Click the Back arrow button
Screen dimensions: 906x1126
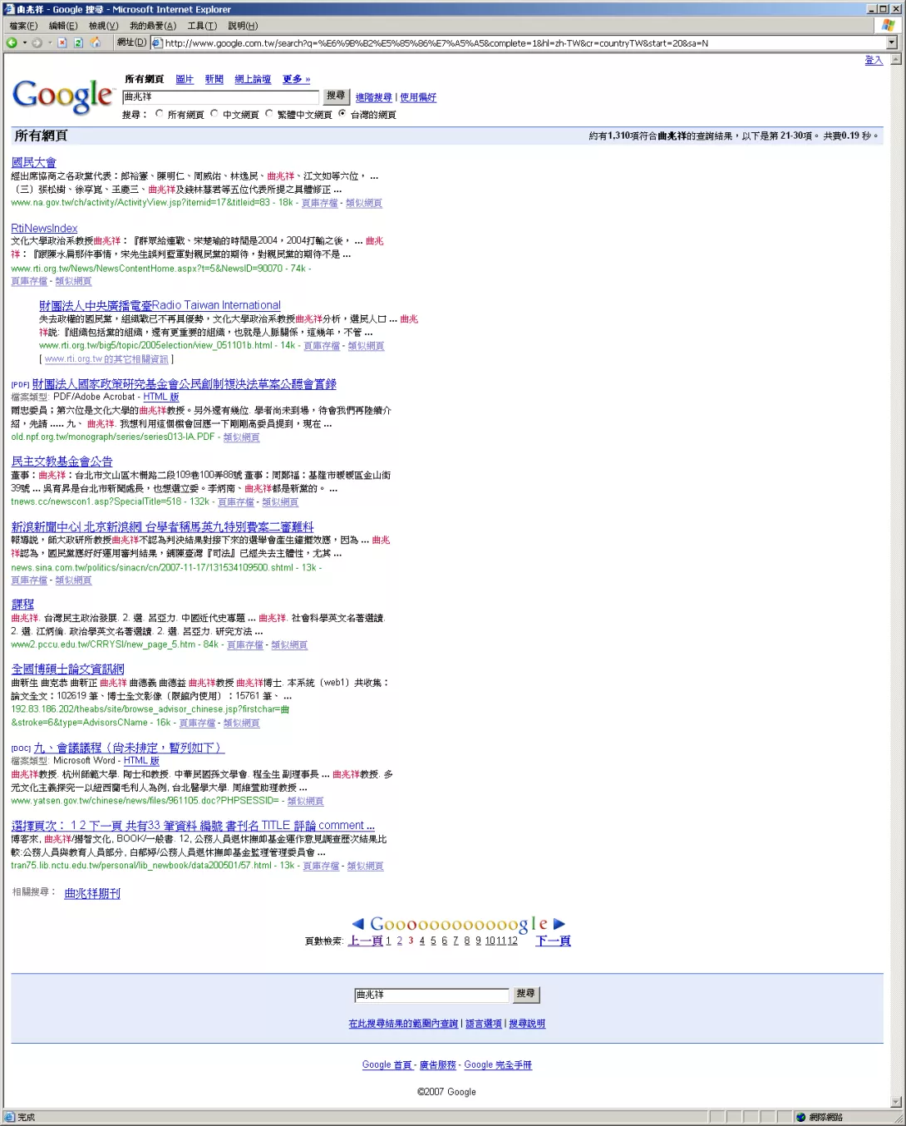(12, 42)
